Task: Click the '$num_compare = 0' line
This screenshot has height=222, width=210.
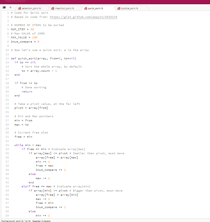Action: [25, 42]
